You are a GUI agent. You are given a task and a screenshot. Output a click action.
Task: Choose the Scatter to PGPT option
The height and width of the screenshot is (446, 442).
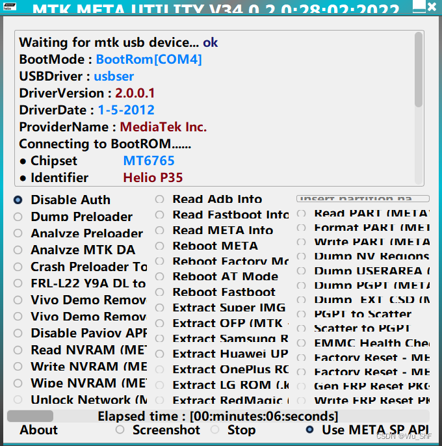pos(354,328)
